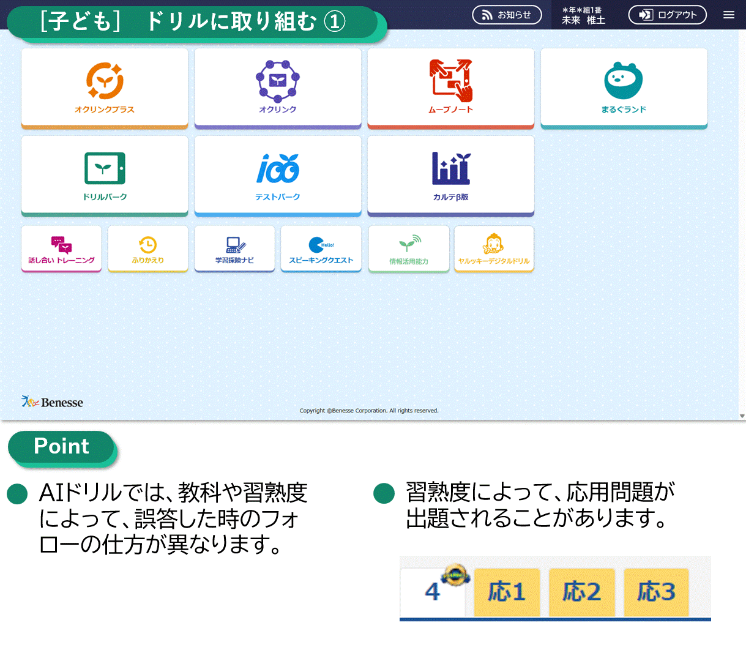Open ドリルパーク tile

point(105,176)
